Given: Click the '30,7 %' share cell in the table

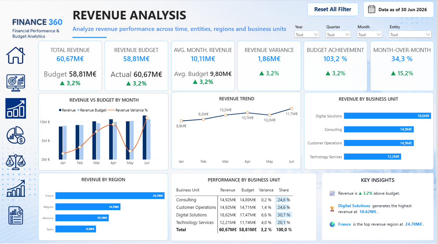Looking at the screenshot, I should pyautogui.click(x=284, y=215).
